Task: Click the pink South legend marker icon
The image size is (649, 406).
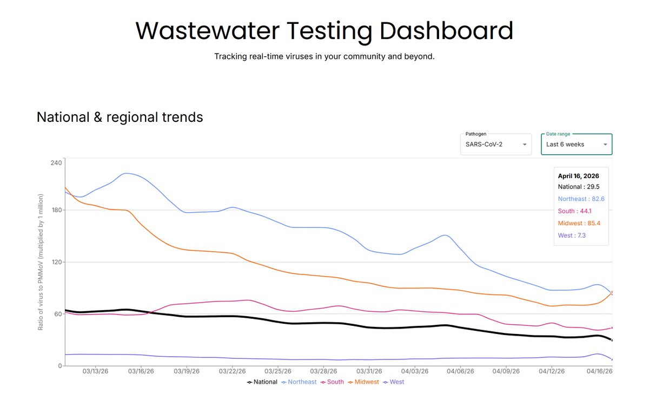Action: pos(323,382)
